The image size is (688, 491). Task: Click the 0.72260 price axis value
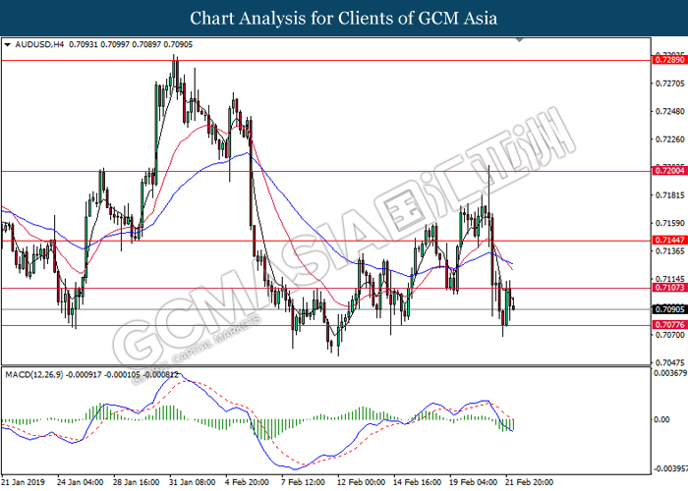click(669, 139)
